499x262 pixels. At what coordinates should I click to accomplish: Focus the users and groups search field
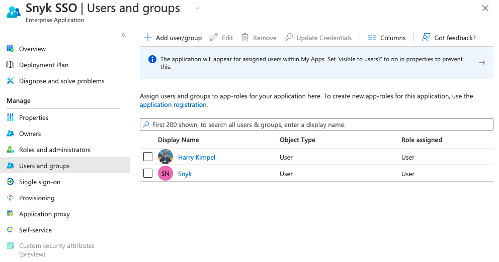pos(316,124)
